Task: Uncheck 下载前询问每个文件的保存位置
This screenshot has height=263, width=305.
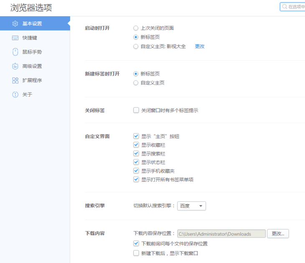Action: coord(136,243)
